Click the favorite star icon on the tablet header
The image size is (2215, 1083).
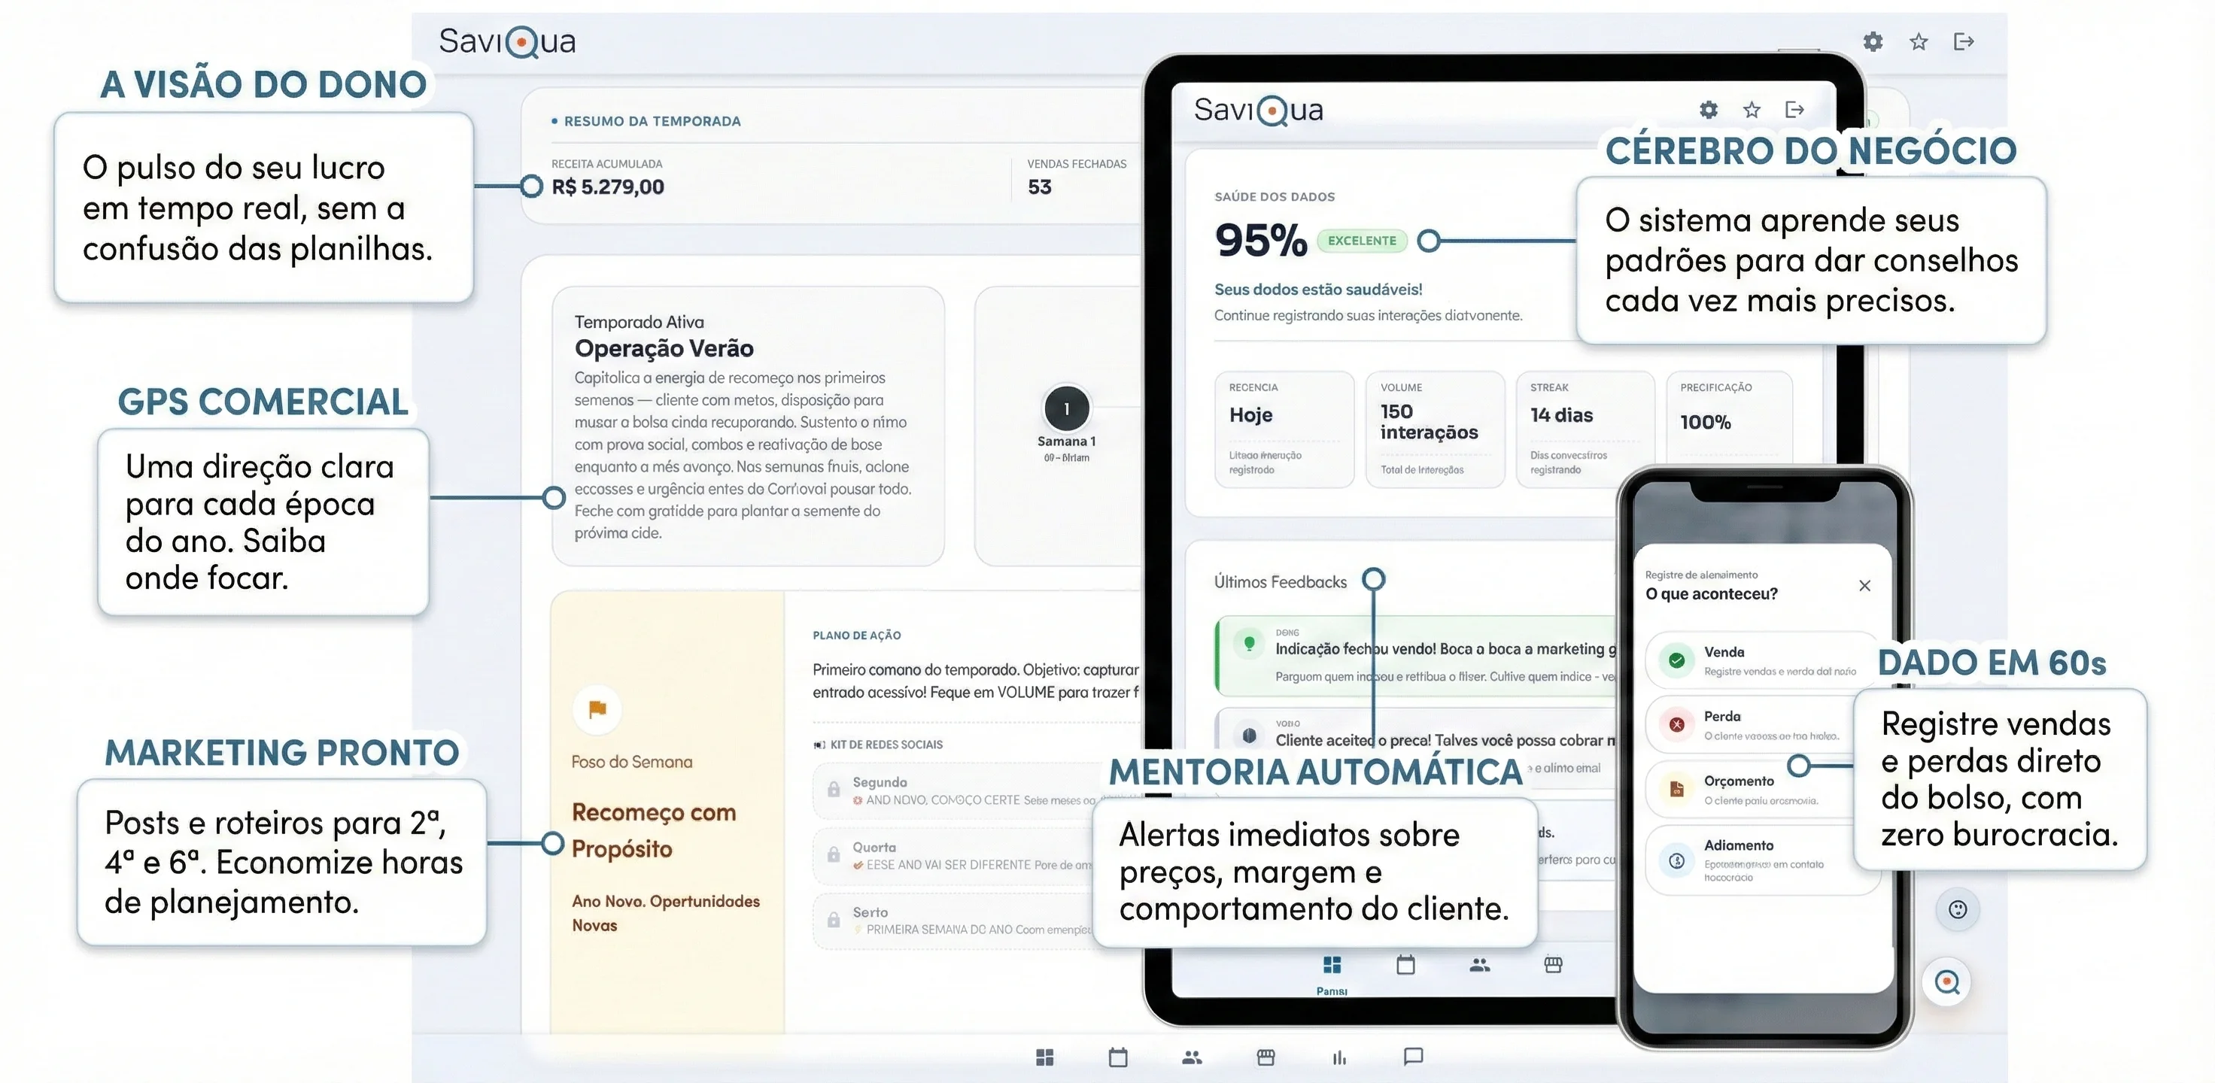[1751, 109]
